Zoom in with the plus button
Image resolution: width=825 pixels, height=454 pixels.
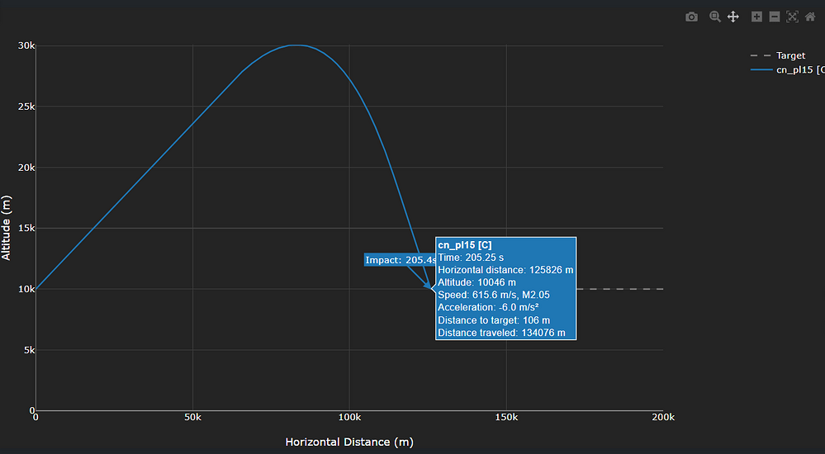tap(756, 17)
